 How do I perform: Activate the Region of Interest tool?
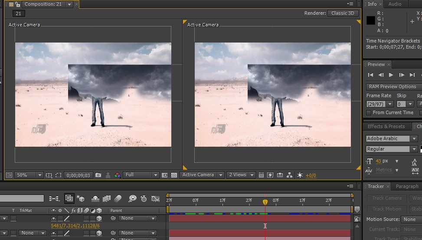[x=165, y=175]
